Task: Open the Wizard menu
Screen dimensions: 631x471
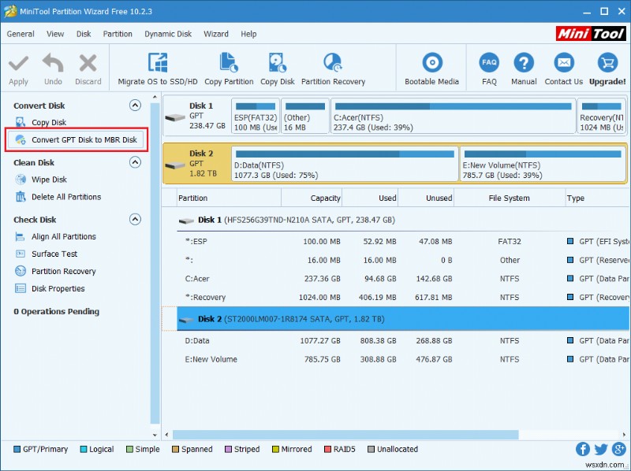Action: tap(216, 34)
